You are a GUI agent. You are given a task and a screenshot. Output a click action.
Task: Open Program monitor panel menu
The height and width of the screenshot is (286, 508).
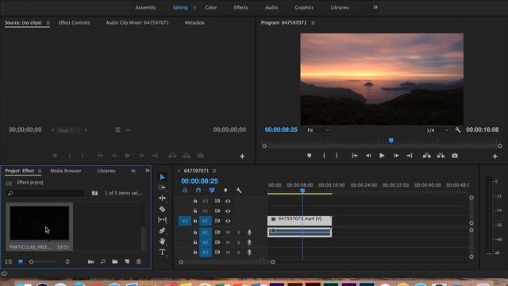(x=313, y=23)
